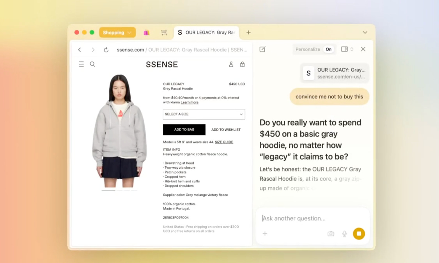Expand the tab list chevron at window top right
The width and height of the screenshot is (439, 263).
[365, 33]
